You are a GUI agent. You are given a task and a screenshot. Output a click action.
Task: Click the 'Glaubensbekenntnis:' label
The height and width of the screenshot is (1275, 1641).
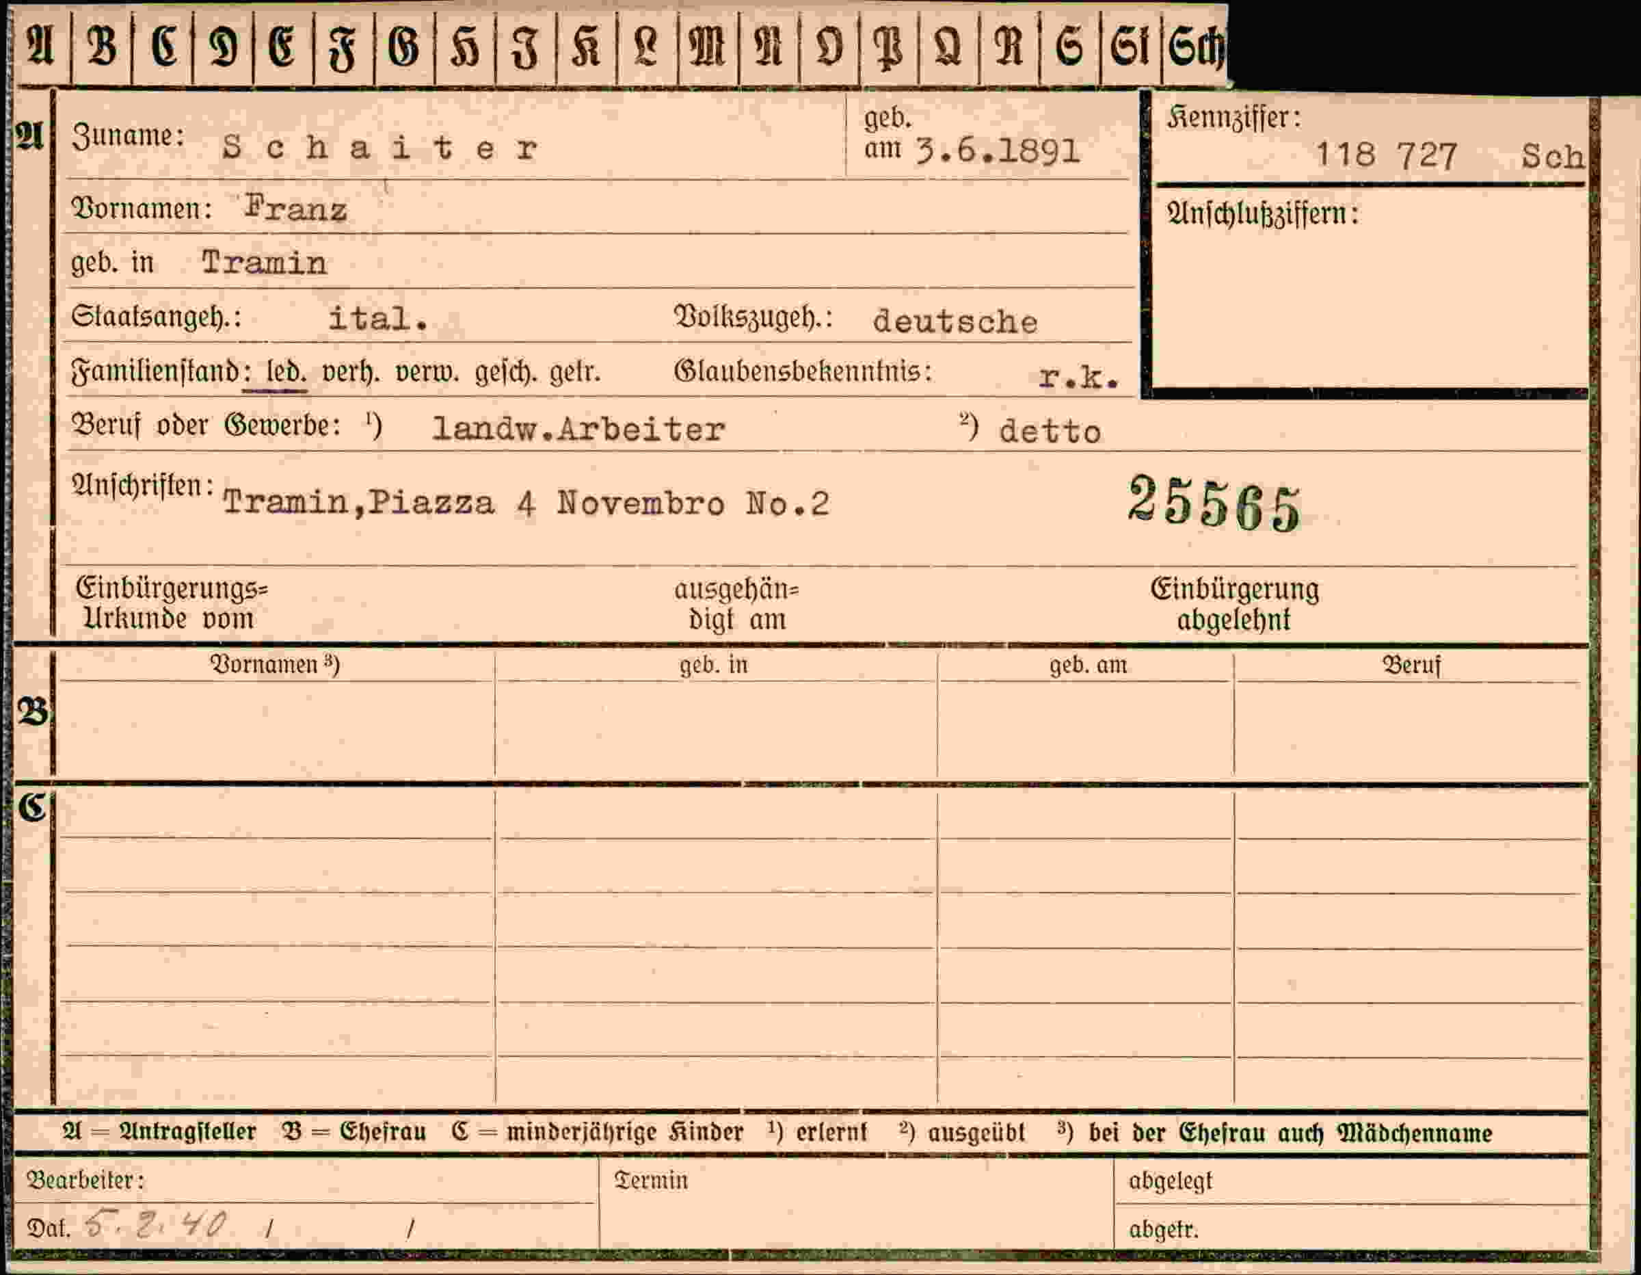pos(803,371)
